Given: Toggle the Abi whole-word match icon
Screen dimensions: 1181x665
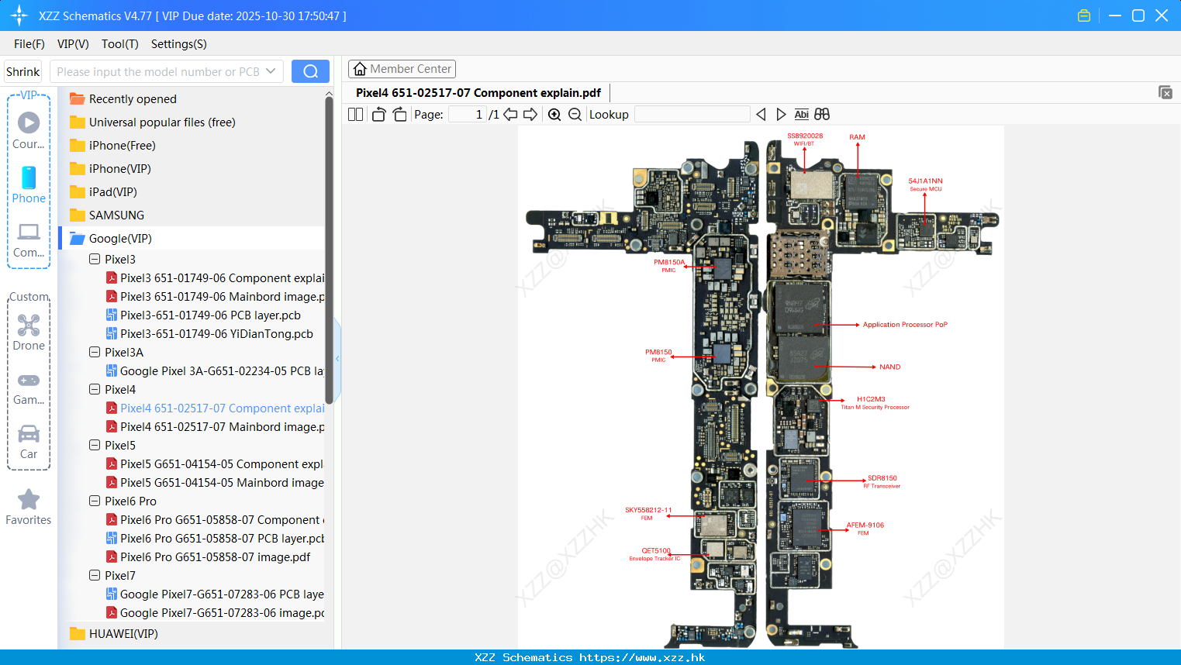Looking at the screenshot, I should tap(802, 115).
